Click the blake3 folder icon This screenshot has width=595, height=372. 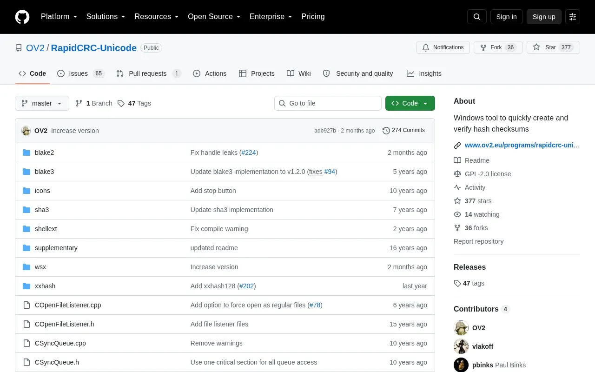click(26, 172)
